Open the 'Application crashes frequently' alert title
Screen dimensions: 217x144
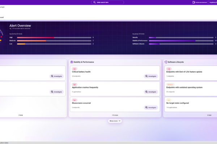coord(85,87)
